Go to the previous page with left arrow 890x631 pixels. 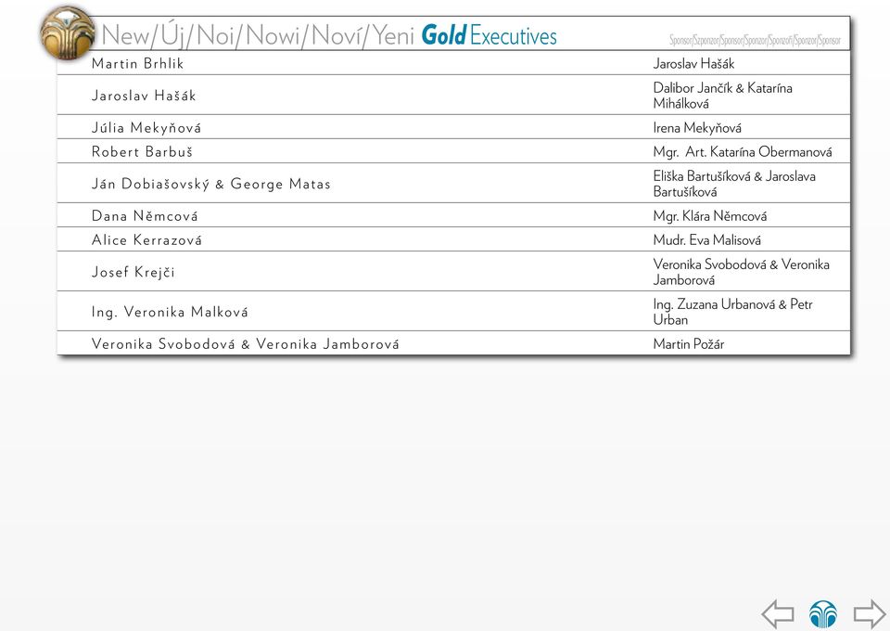(x=778, y=614)
